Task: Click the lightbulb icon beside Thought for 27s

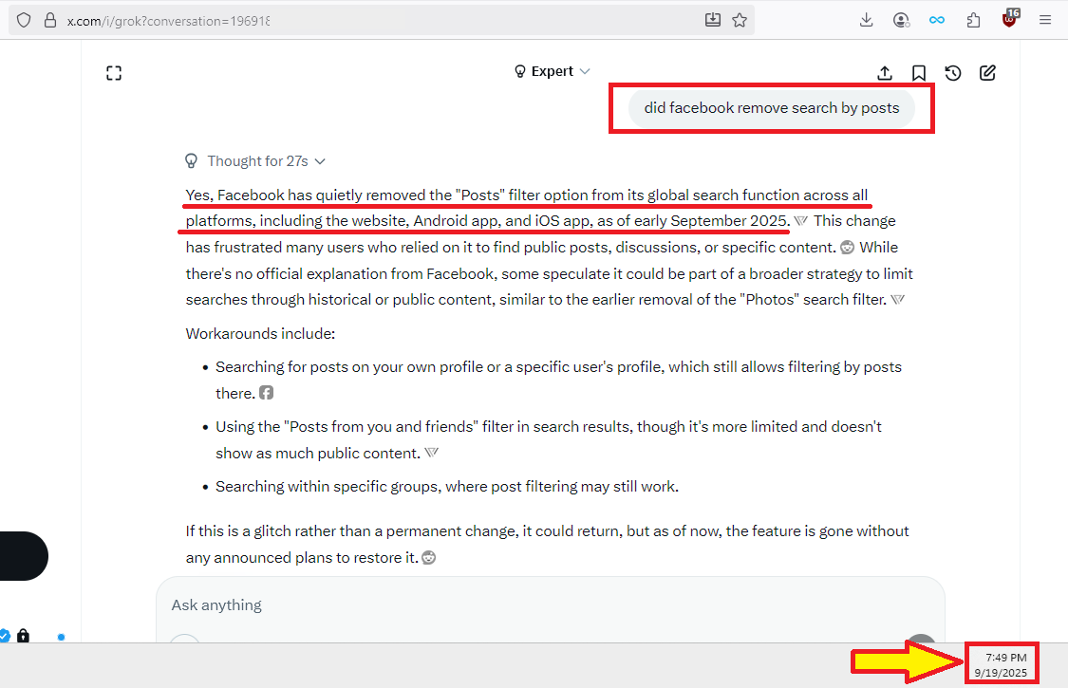Action: [192, 161]
